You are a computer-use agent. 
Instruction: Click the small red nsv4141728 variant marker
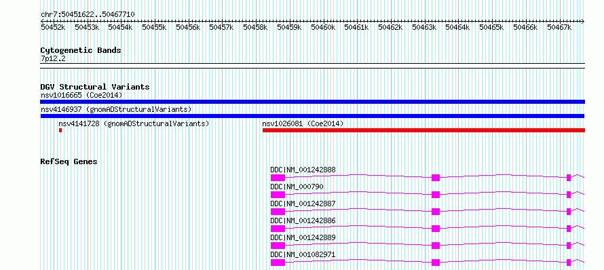pos(60,130)
